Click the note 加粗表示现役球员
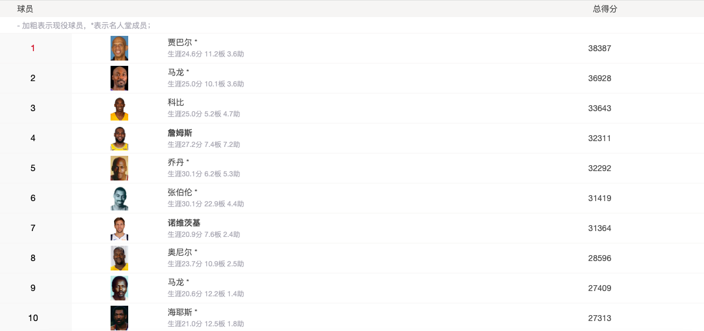This screenshot has width=704, height=331. coord(52,26)
